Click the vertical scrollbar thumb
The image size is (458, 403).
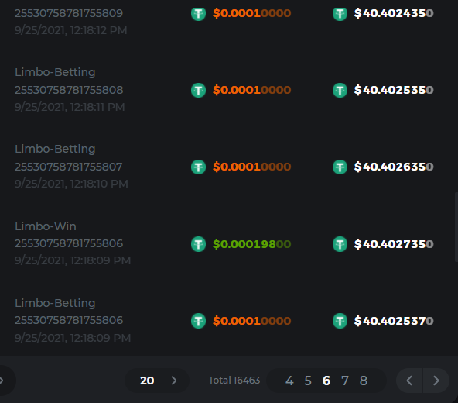click(x=456, y=227)
